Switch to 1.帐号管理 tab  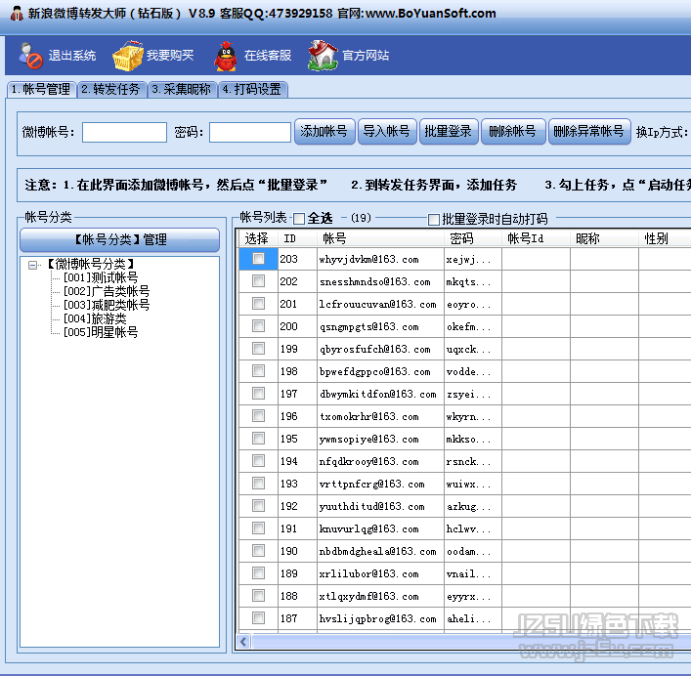(x=41, y=90)
